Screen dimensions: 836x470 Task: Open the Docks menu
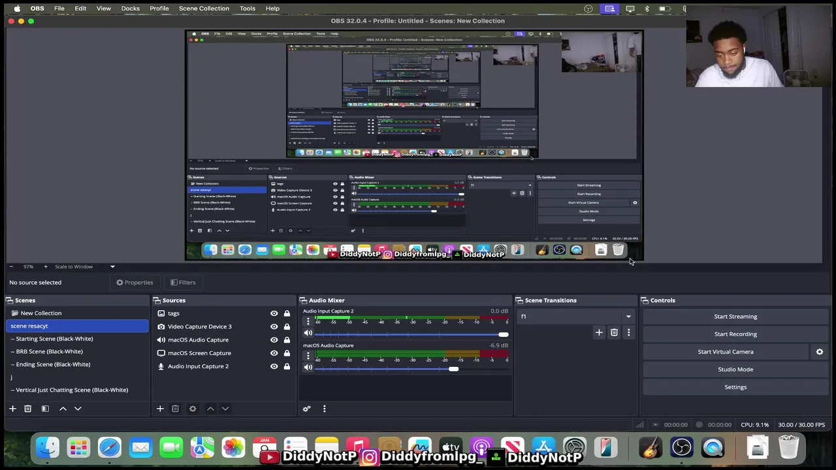130,8
